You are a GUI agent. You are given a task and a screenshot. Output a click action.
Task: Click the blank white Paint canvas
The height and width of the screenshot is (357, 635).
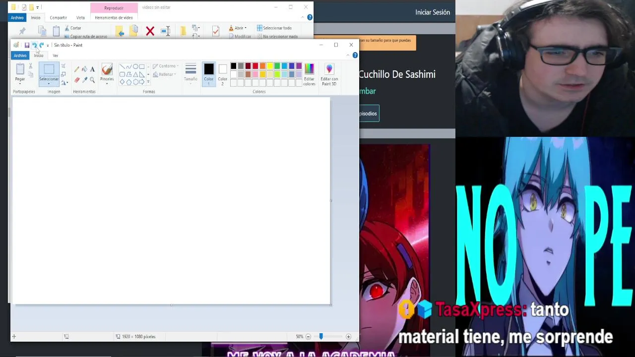point(171,201)
